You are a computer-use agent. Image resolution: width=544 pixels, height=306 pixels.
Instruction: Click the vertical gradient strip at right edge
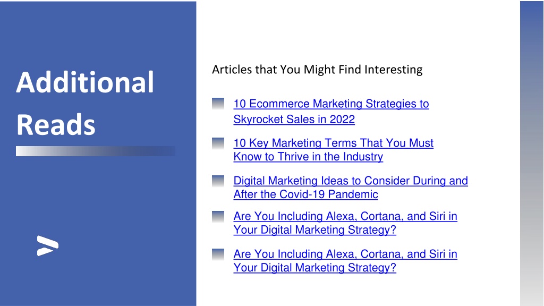(x=532, y=154)
